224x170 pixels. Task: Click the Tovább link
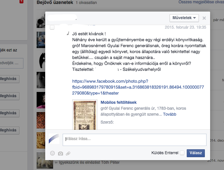point(170,114)
